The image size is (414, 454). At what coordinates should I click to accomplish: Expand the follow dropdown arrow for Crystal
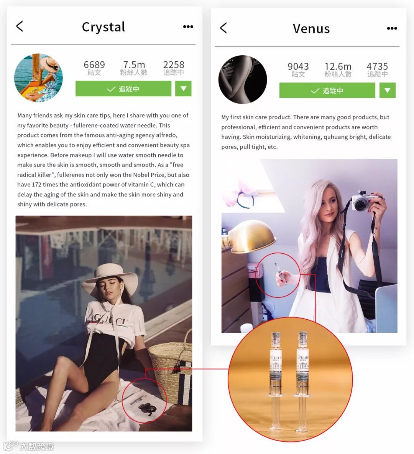point(183,89)
